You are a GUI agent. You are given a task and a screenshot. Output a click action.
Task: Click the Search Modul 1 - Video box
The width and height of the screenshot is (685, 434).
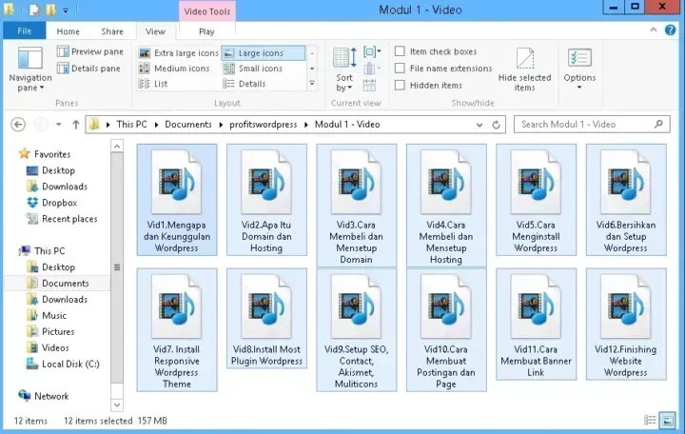pyautogui.click(x=592, y=125)
